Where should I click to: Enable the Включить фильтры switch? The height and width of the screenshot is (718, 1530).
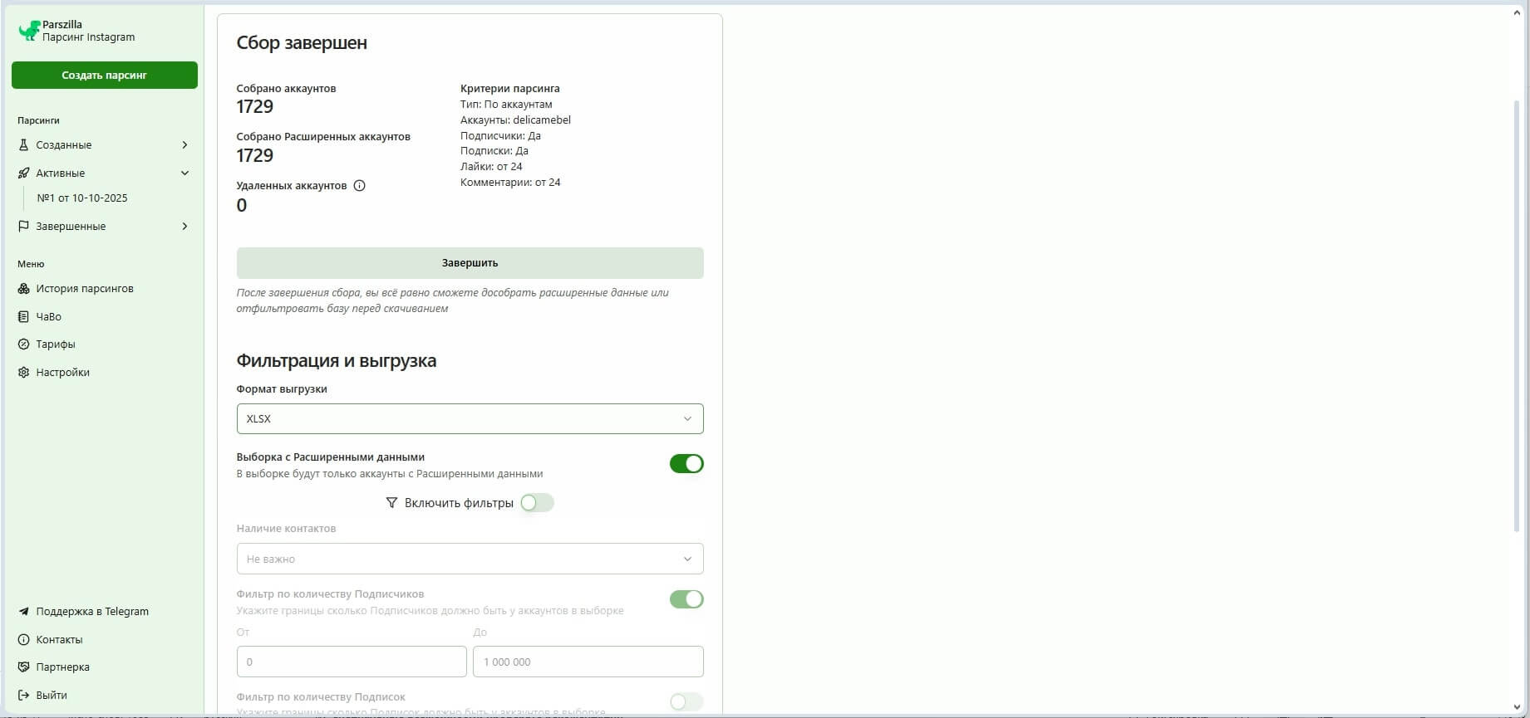[537, 503]
